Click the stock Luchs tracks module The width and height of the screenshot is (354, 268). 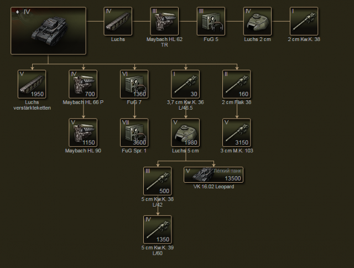[118, 21]
